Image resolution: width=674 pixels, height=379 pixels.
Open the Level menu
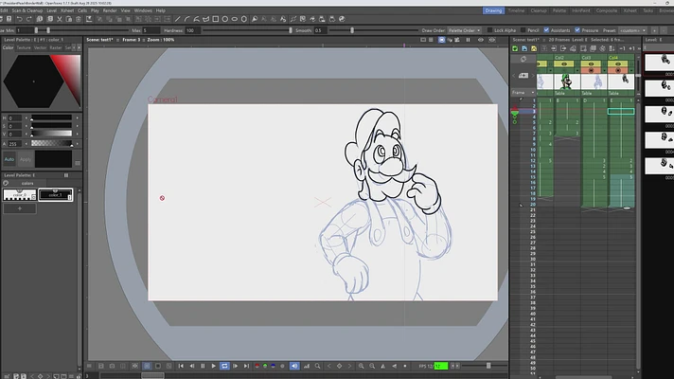pos(51,10)
